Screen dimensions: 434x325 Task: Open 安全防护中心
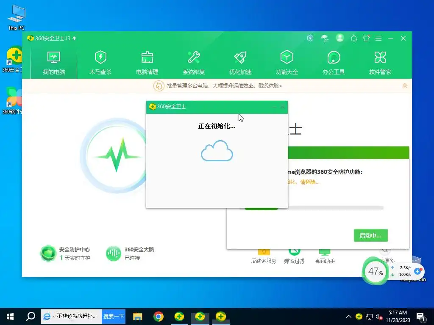point(66,253)
